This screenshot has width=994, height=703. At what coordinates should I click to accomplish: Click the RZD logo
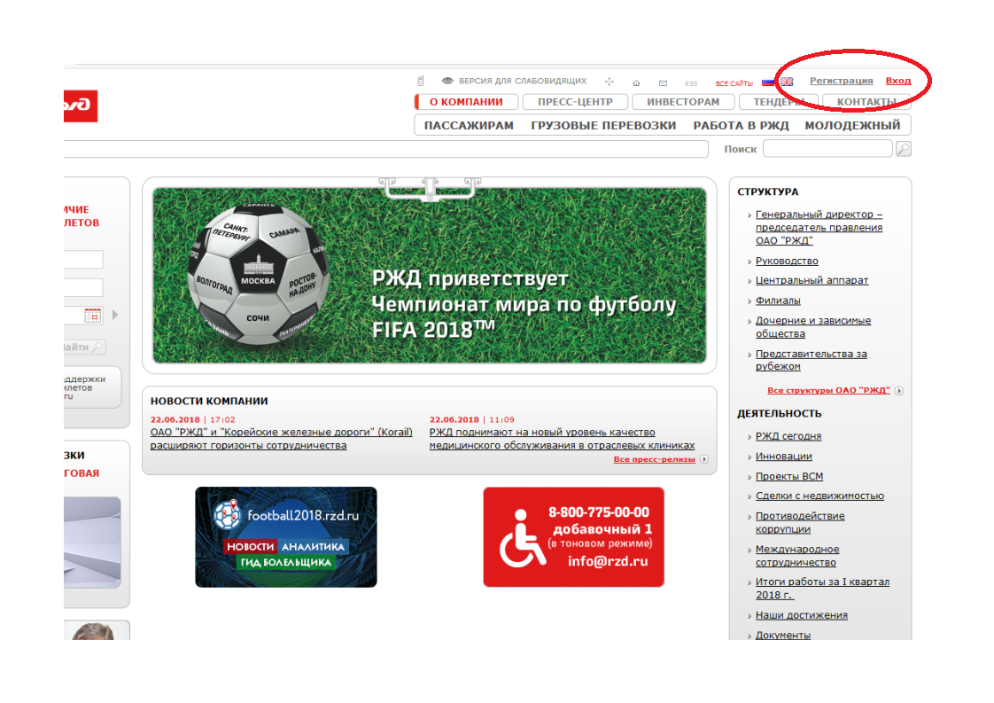(x=81, y=106)
